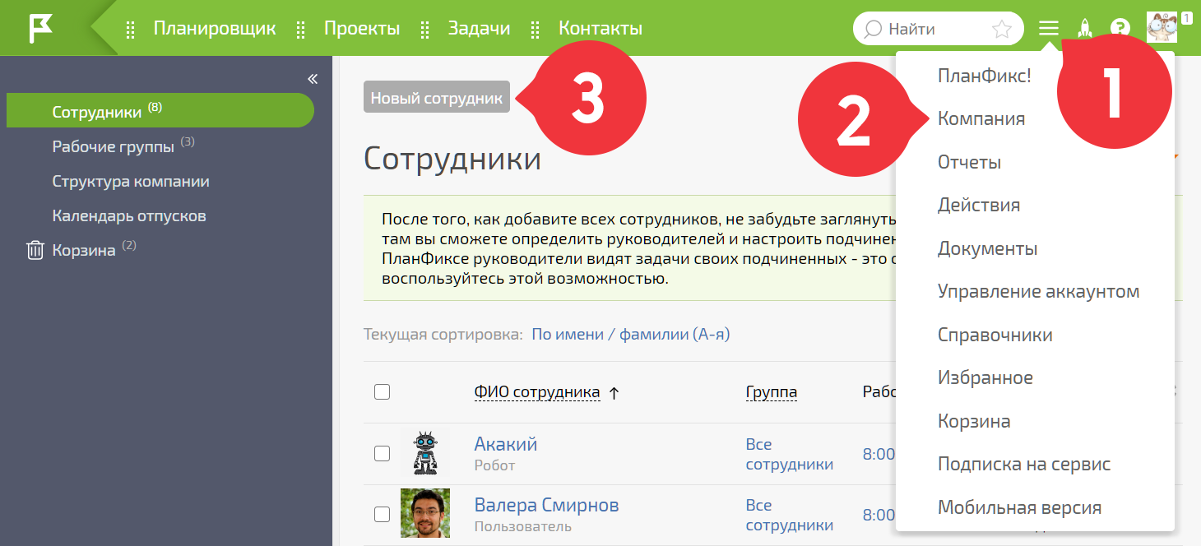1201x546 pixels.
Task: Check the checkbox for Акакий
Action: pos(382,453)
